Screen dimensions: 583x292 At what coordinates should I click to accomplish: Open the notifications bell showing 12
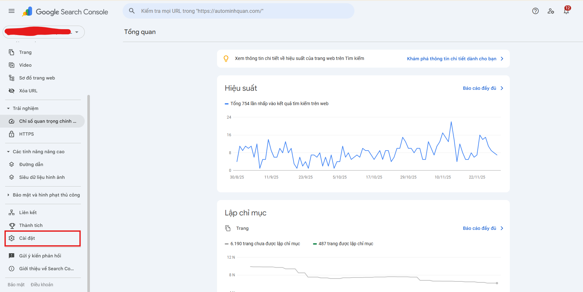[566, 11]
